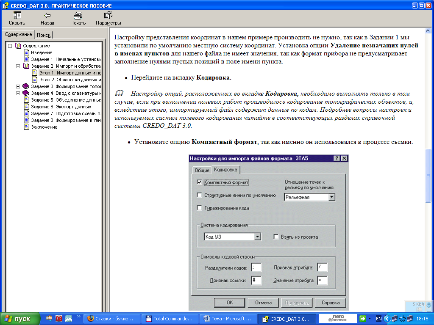Viewport: 434px width, 325px height.
Task: Click the Отмена button
Action: 263,303
